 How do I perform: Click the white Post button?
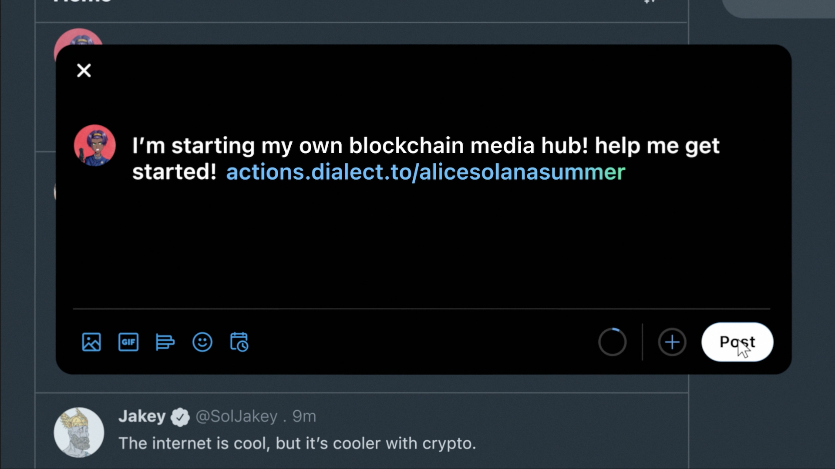tap(737, 342)
